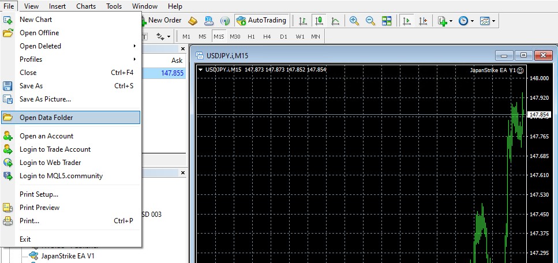
Task: Toggle the AutoTrading button
Action: tap(261, 20)
